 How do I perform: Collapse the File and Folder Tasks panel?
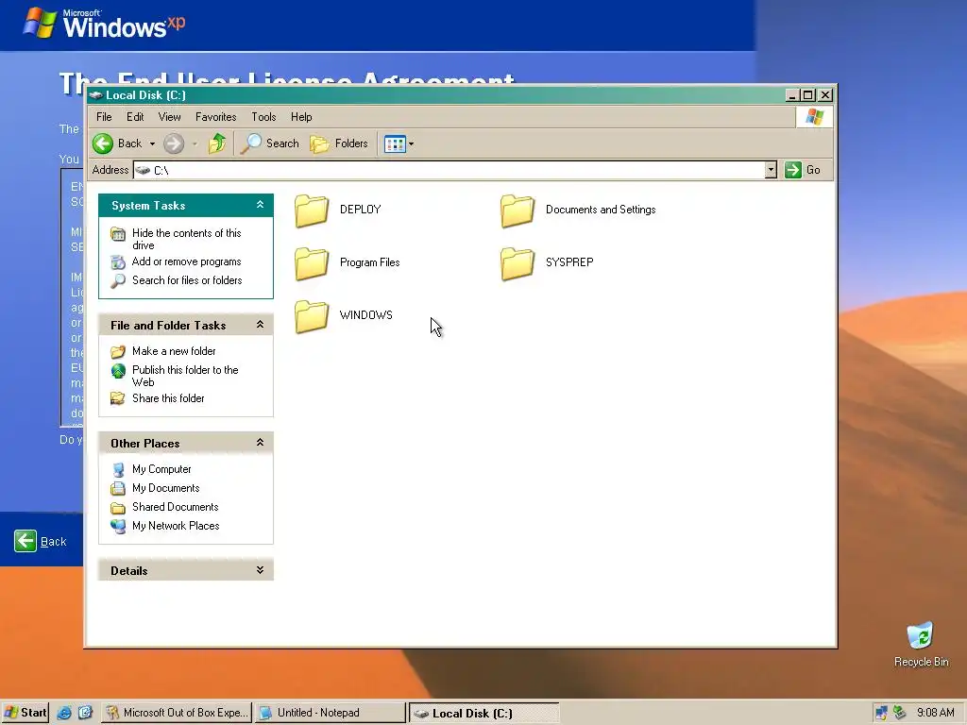[261, 325]
